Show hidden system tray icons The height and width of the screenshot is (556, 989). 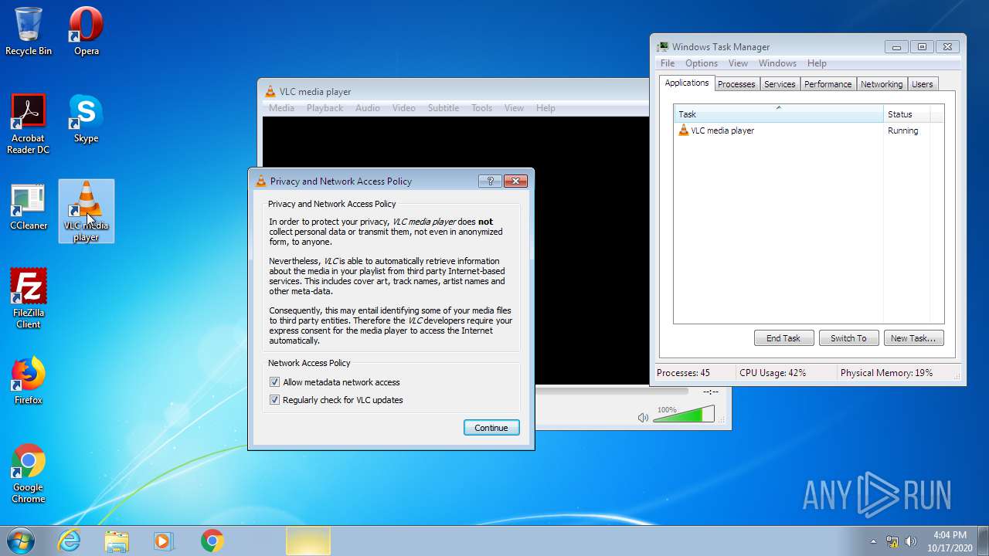pos(873,541)
